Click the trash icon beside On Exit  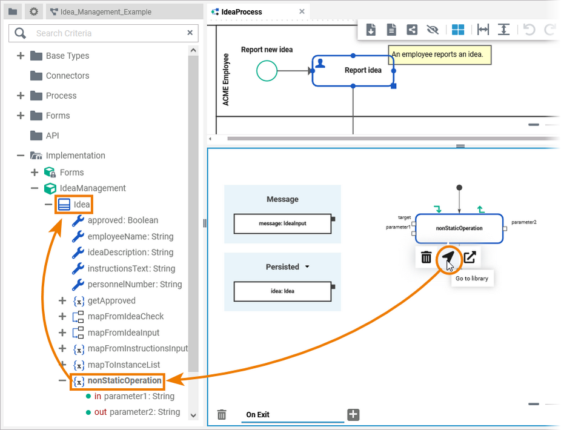pyautogui.click(x=222, y=414)
